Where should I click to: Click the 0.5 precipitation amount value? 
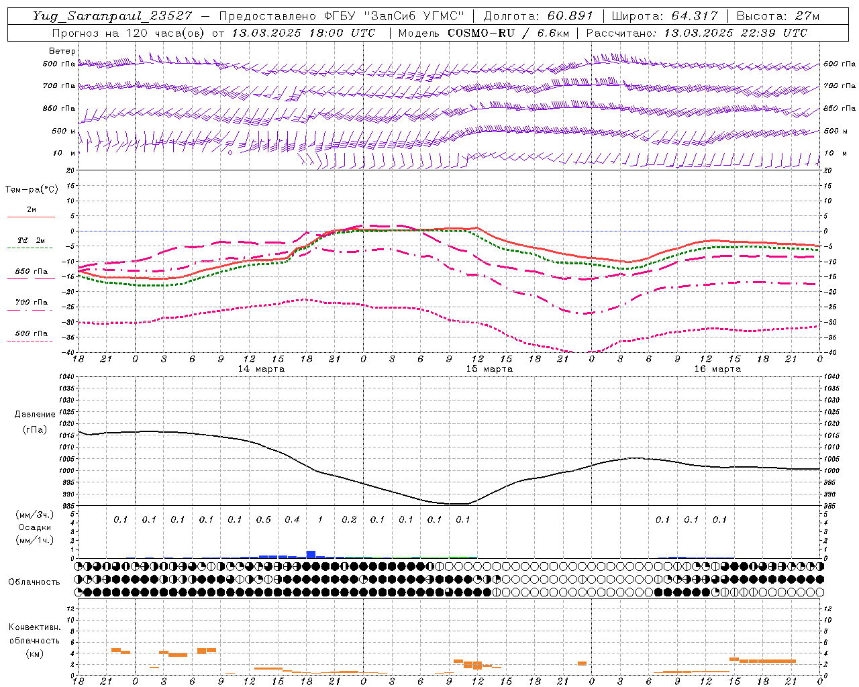(x=264, y=519)
